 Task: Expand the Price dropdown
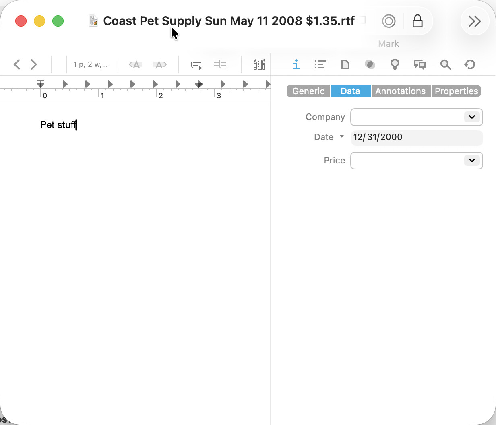coord(472,161)
